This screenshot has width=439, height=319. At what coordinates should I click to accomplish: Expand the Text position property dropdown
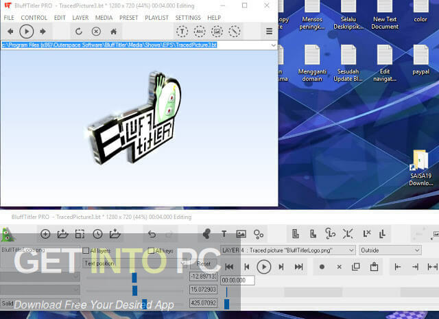pyautogui.click(x=183, y=263)
